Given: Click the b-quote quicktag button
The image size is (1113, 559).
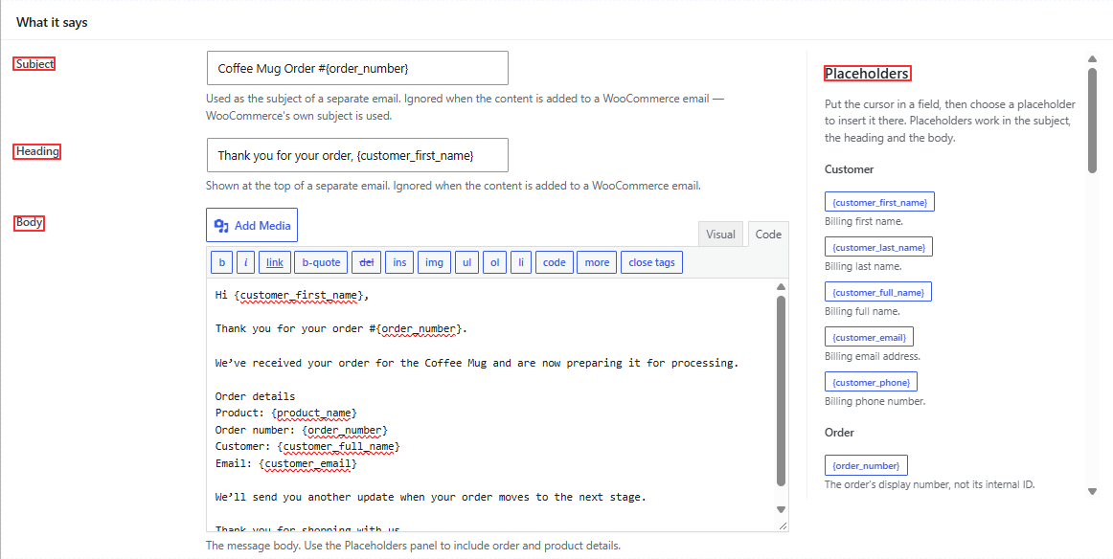Looking at the screenshot, I should (x=322, y=262).
